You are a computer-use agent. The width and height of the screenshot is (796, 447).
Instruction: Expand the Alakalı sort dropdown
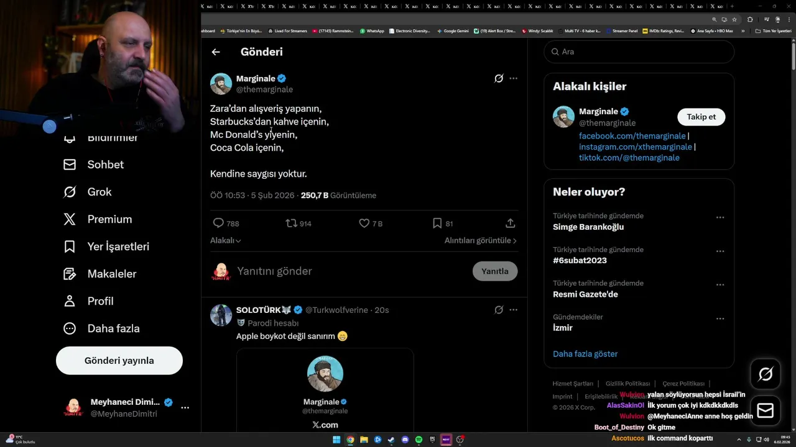(226, 240)
